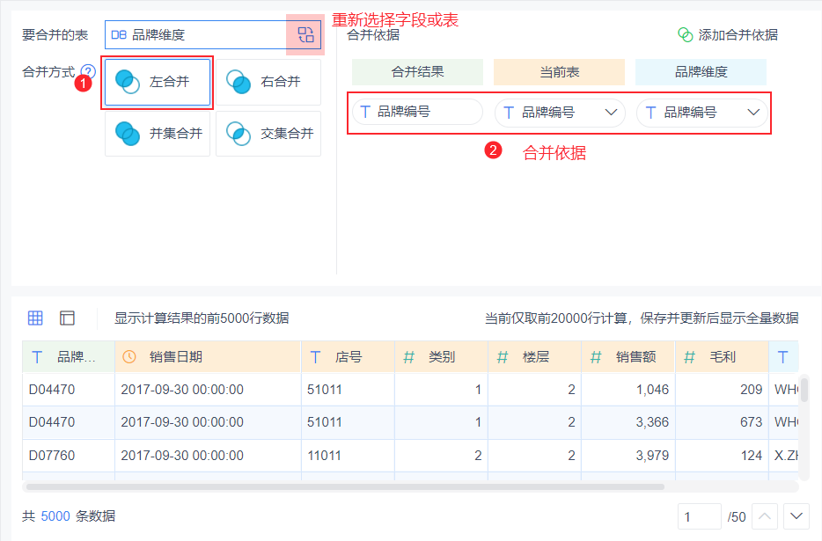Switch to the table structure view icon
The height and width of the screenshot is (541, 822).
(x=67, y=318)
